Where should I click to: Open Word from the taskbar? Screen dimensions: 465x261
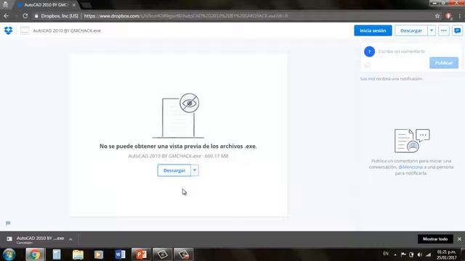(120, 254)
